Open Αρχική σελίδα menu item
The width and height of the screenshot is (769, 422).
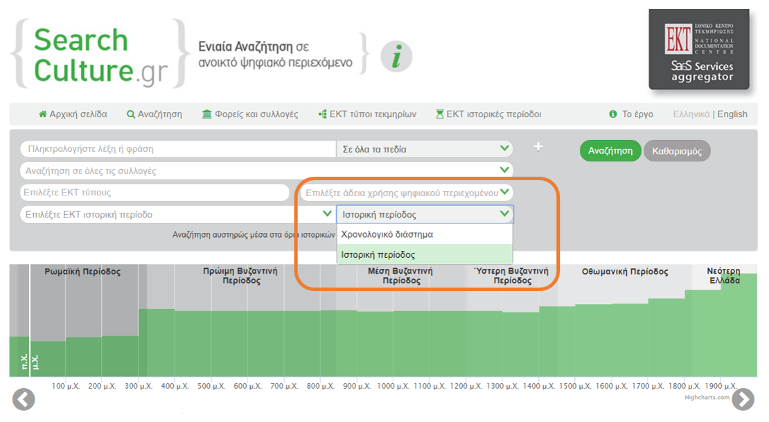tap(78, 114)
